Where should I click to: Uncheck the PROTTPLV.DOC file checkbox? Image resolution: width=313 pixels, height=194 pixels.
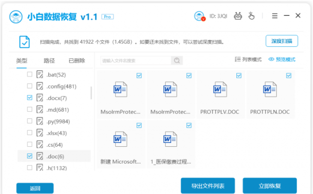[239, 76]
